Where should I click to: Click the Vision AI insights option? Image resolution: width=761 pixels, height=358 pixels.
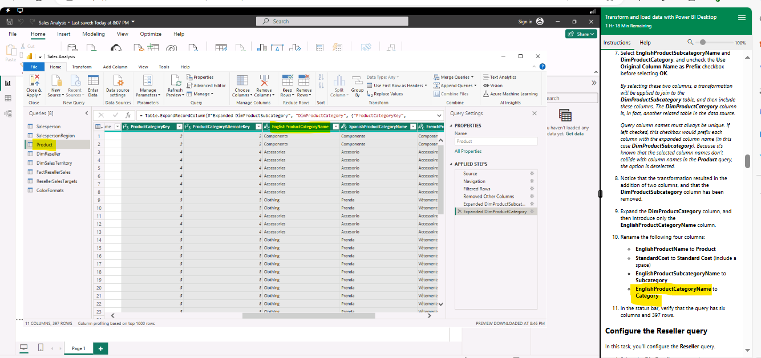coord(493,86)
